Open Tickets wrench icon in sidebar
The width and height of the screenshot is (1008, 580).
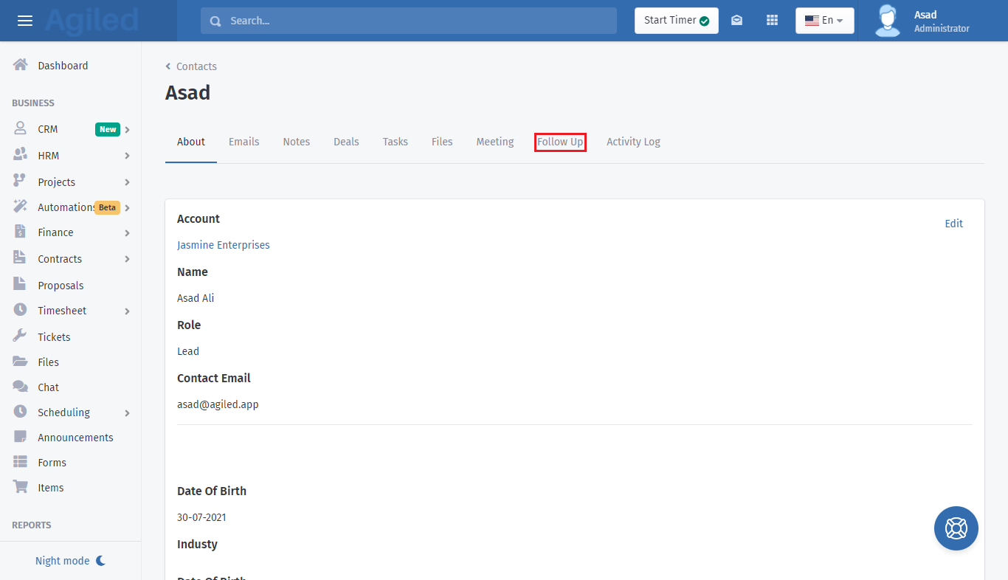[21, 336]
